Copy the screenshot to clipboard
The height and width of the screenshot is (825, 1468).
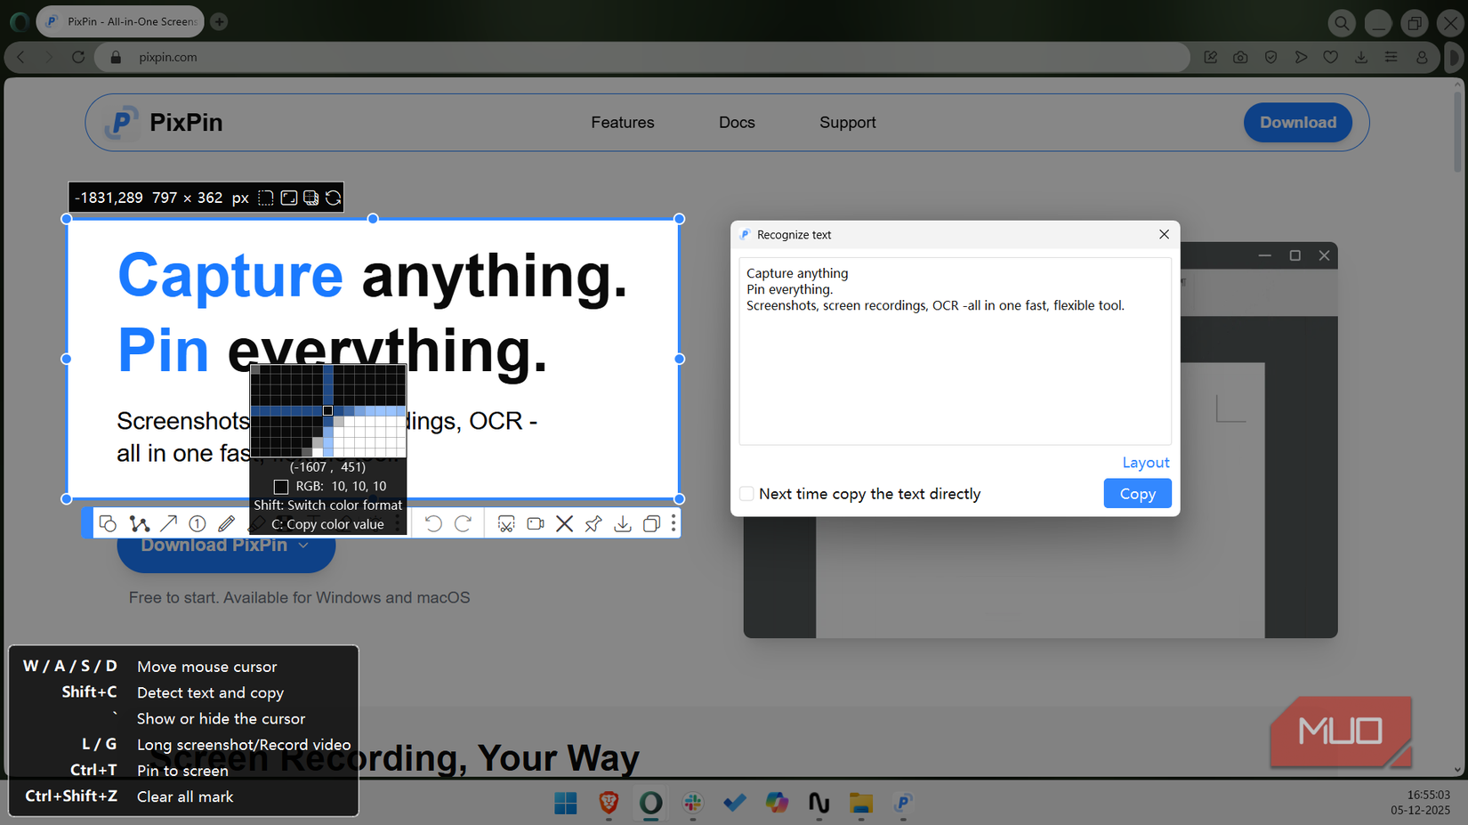652,523
